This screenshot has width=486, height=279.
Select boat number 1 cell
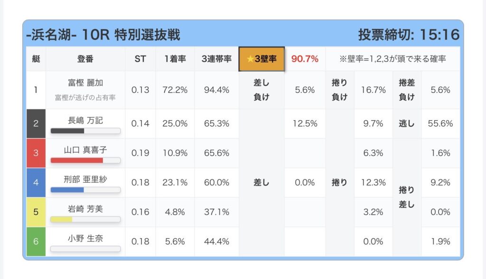click(36, 90)
